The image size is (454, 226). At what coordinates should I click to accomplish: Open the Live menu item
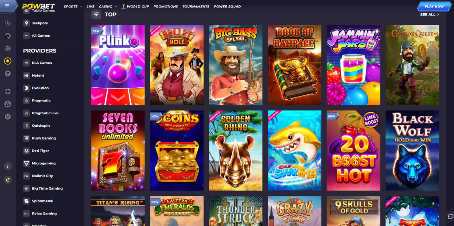coord(90,7)
